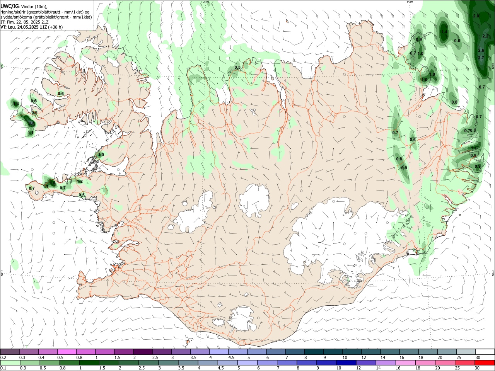
Task: Click the '0.1' label under lower legend
Action: pyautogui.click(x=3, y=368)
